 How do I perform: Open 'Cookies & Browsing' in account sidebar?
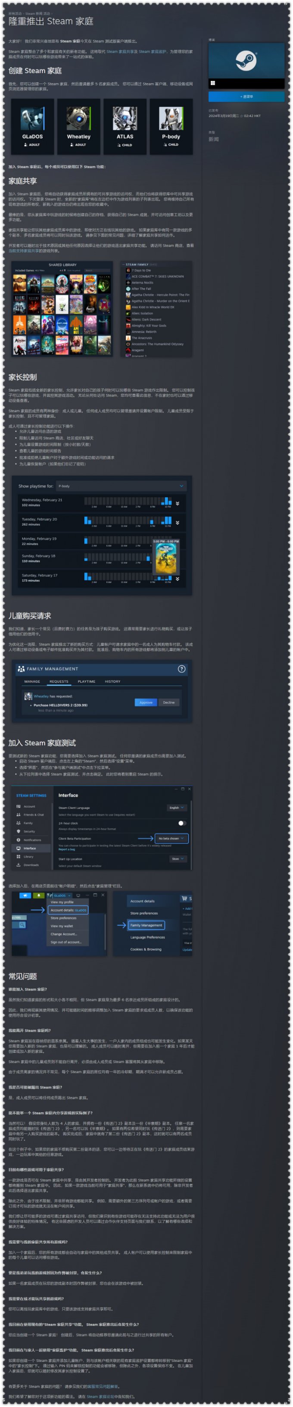point(146,949)
